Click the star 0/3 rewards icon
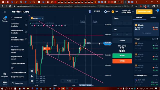The image size is (160, 90). 105,12
